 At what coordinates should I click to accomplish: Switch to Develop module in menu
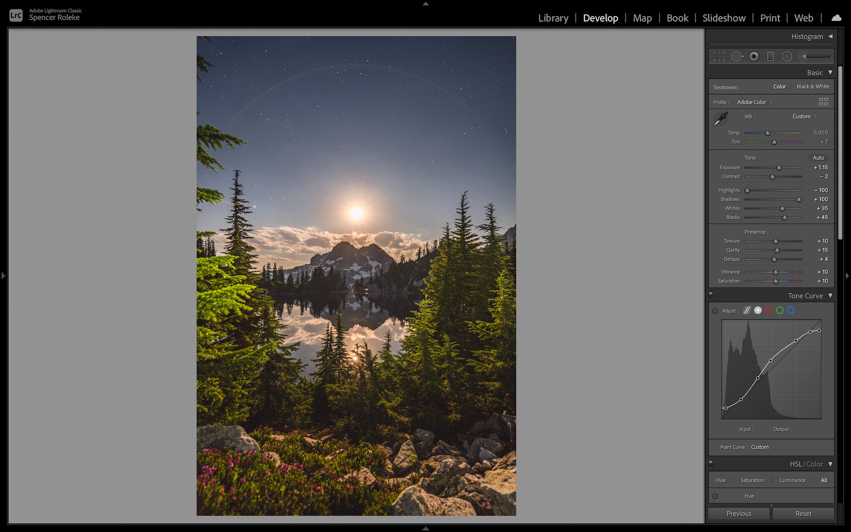pos(600,18)
